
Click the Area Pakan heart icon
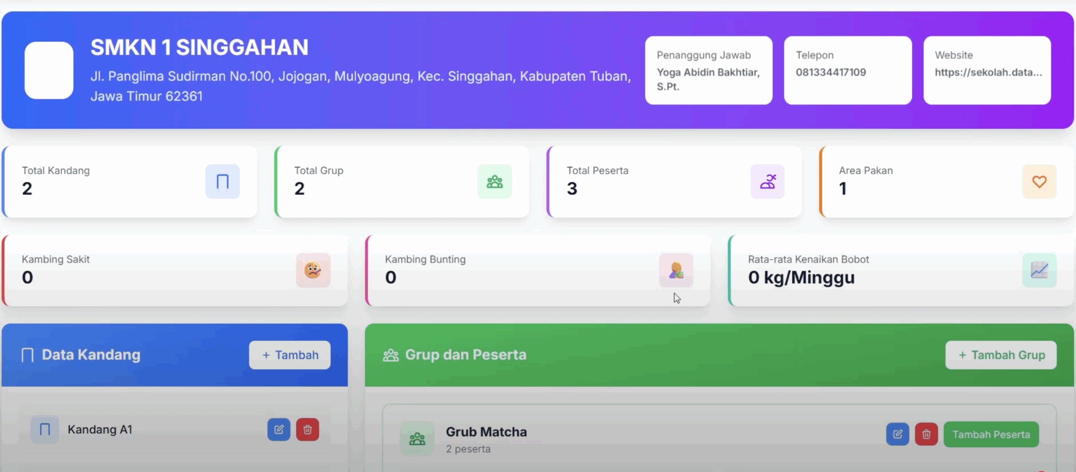(x=1039, y=182)
